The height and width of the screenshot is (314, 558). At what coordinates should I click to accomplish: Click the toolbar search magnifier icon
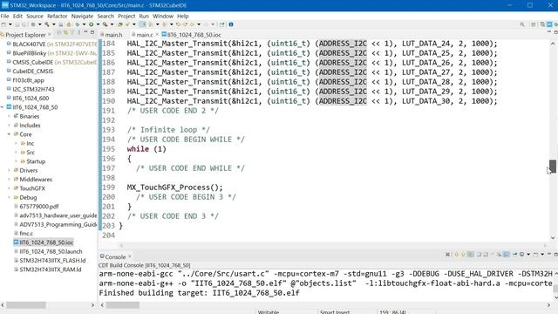coord(522,24)
